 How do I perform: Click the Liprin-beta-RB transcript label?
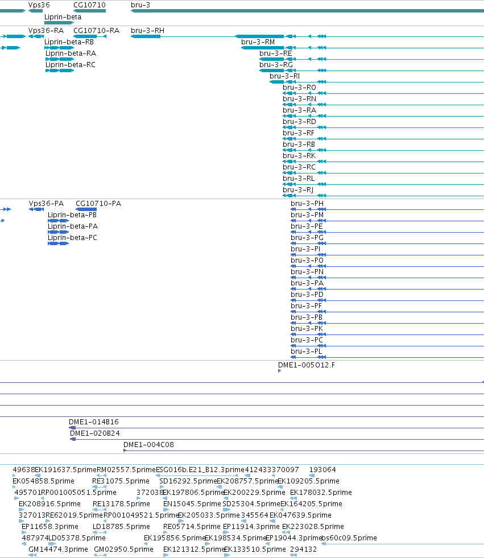click(x=69, y=42)
